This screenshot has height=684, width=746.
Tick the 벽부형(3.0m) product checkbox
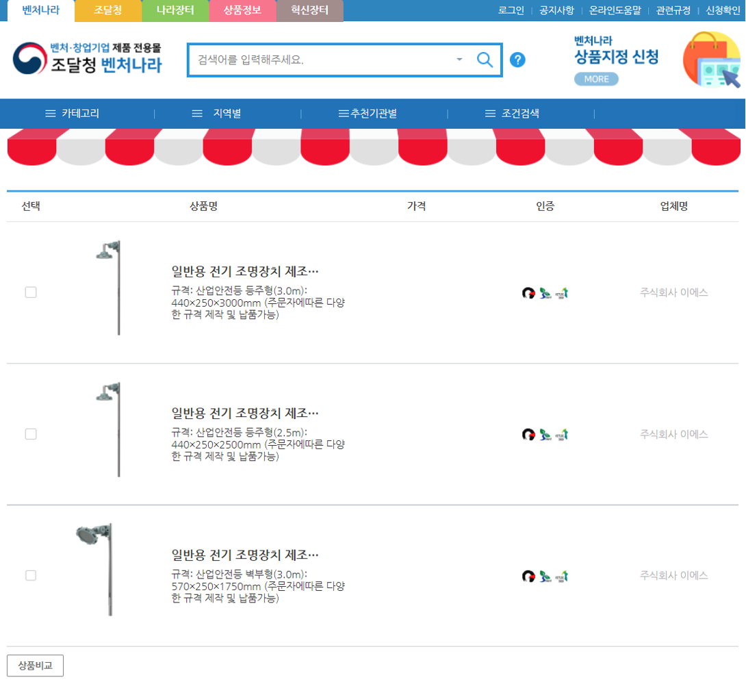pos(31,575)
